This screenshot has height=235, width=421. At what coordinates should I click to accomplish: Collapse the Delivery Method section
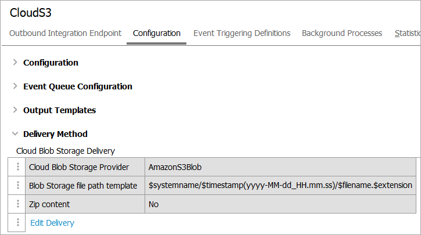pyautogui.click(x=15, y=134)
